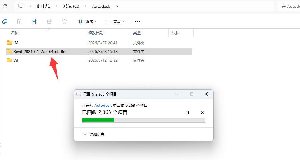300x160 pixels.
Task: Click the share icon in toolbar
Action: pos(50,21)
